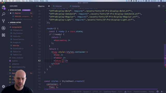Change end of line sequence LF
The height and width of the screenshot is (93, 166).
point(100,92)
